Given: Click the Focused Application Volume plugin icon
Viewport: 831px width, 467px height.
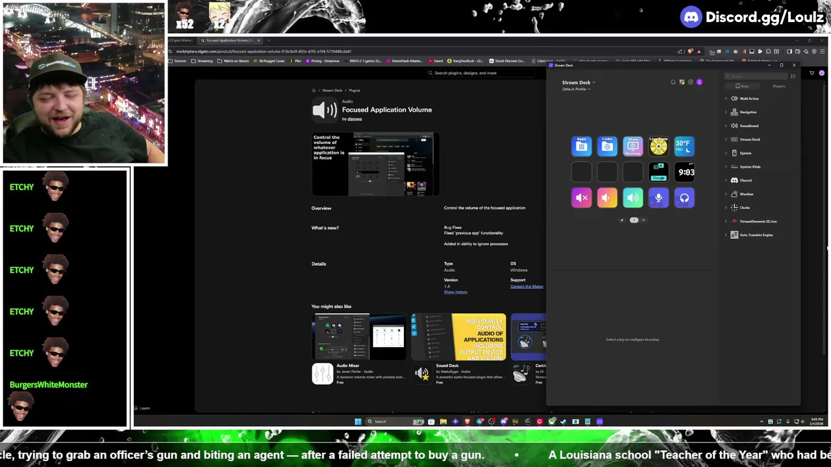Looking at the screenshot, I should [325, 110].
